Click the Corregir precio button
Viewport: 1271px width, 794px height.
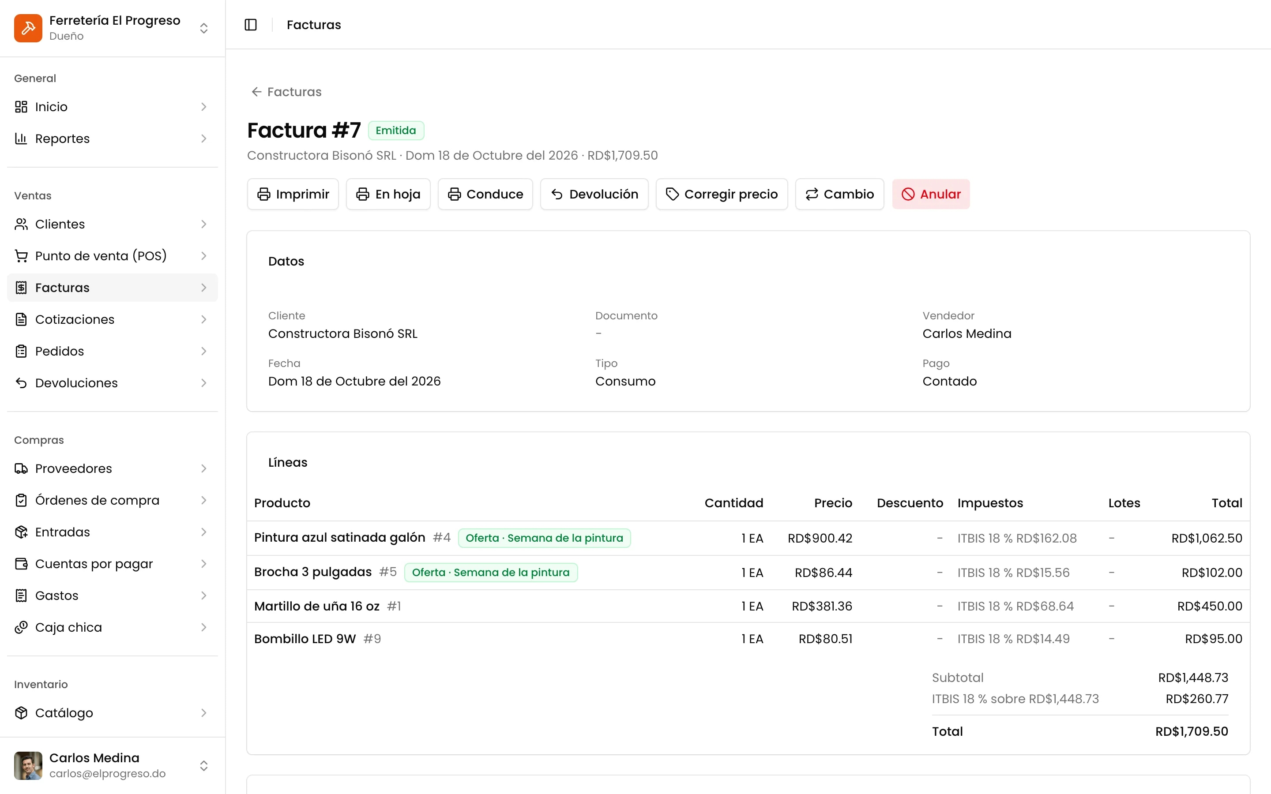722,194
